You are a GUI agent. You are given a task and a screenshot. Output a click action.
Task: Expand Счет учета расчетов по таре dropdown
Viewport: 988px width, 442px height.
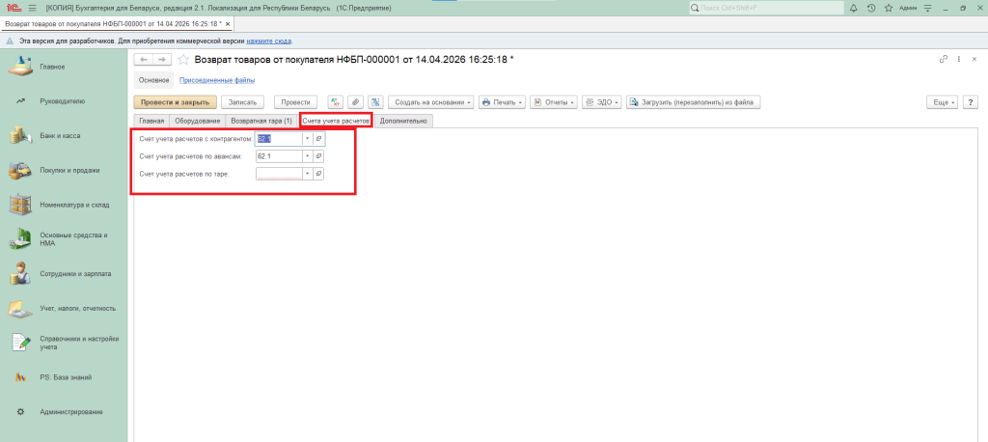(307, 174)
